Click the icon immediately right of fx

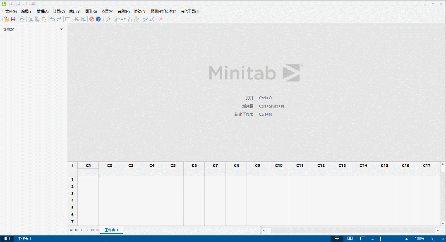coord(117,19)
